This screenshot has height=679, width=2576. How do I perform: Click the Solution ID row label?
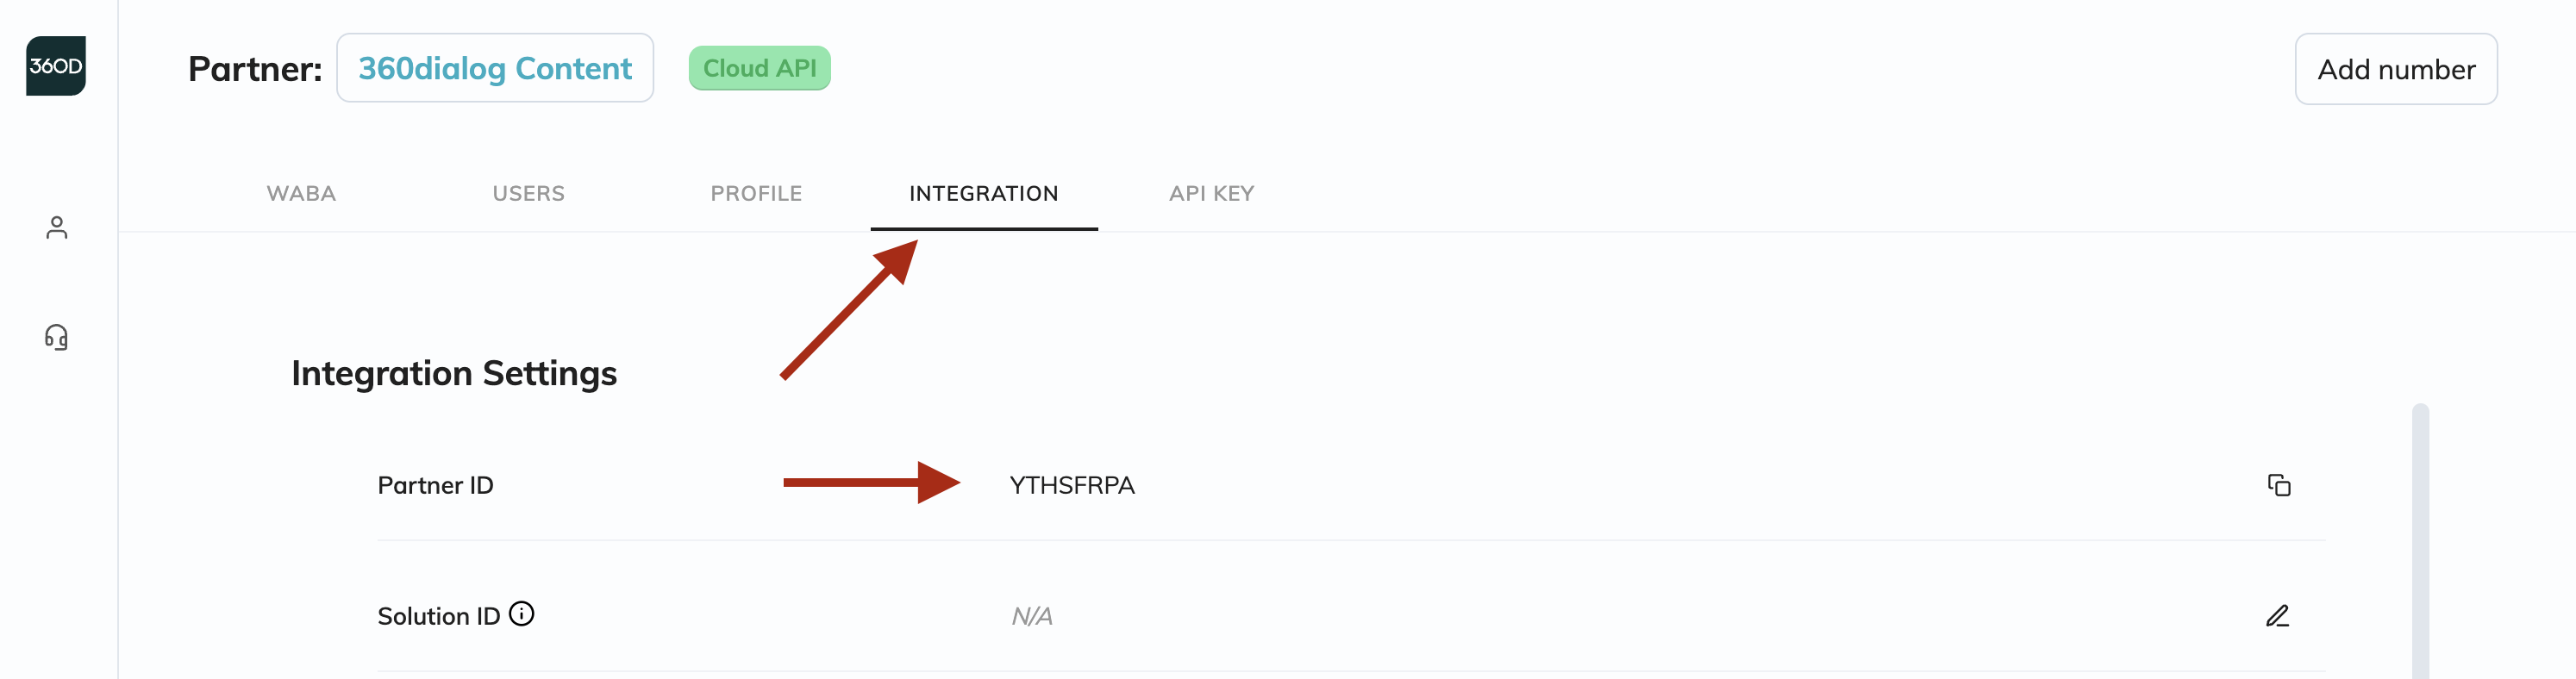[x=438, y=616]
